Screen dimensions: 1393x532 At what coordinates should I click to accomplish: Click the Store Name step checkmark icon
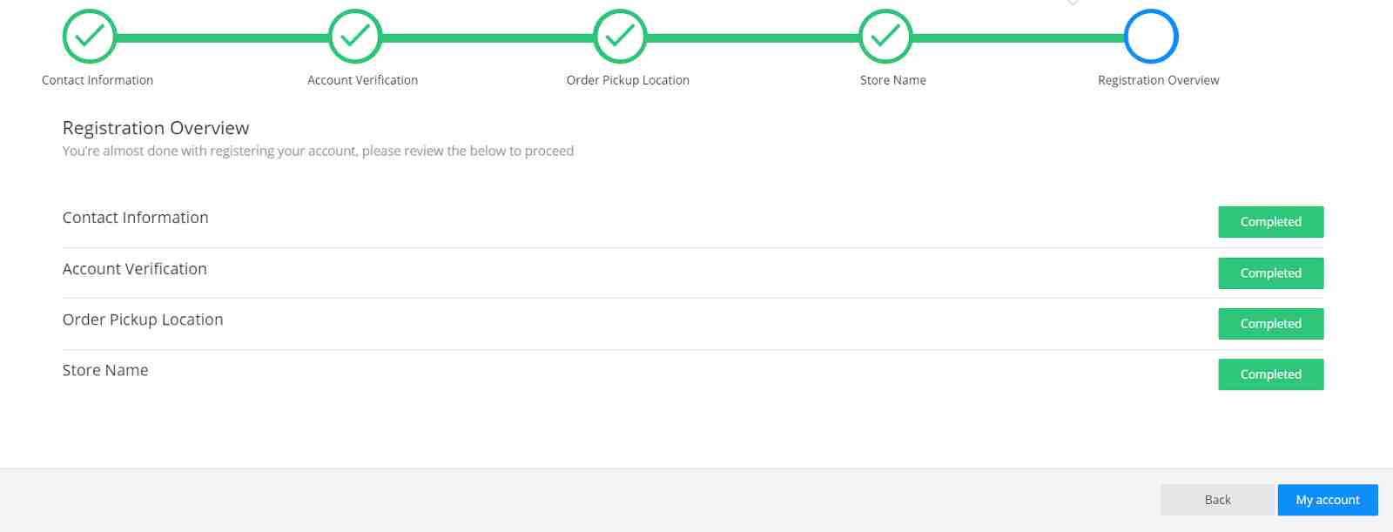885,37
